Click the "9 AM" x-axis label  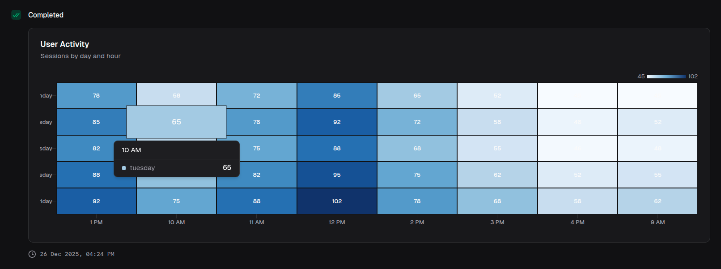pos(657,222)
